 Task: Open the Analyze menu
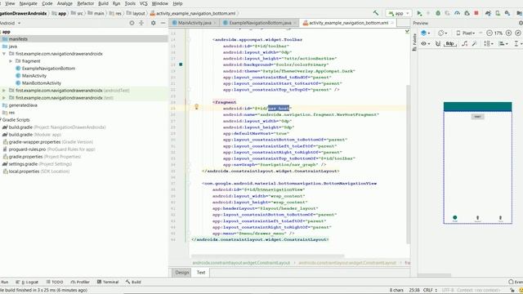pos(65,3)
